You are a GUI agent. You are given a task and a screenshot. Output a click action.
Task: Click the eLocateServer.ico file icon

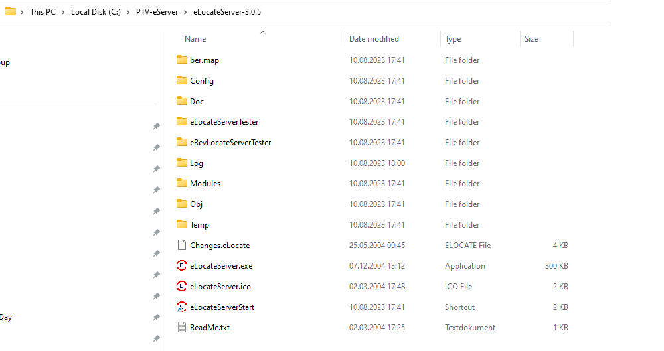182,287
